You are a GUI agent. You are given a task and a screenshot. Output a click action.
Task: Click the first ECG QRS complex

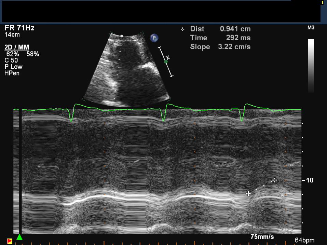coord(71,114)
